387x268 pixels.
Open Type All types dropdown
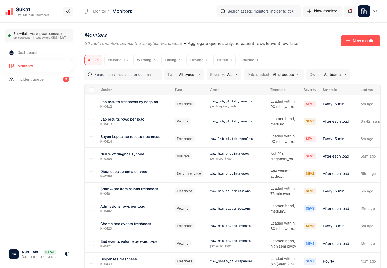pos(184,75)
